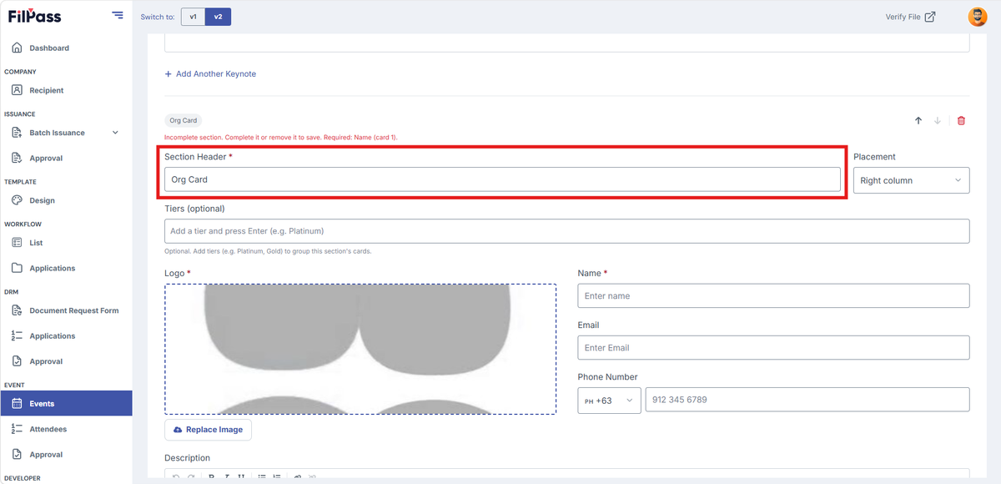Click the Batch Issuance document icon
This screenshot has height=484, width=1001.
(x=17, y=133)
